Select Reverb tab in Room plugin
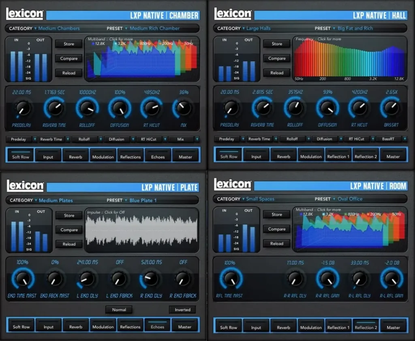 [x=283, y=326]
